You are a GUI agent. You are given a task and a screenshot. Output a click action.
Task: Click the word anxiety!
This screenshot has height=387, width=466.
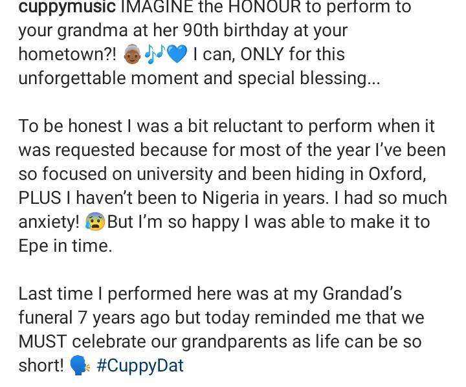click(49, 223)
